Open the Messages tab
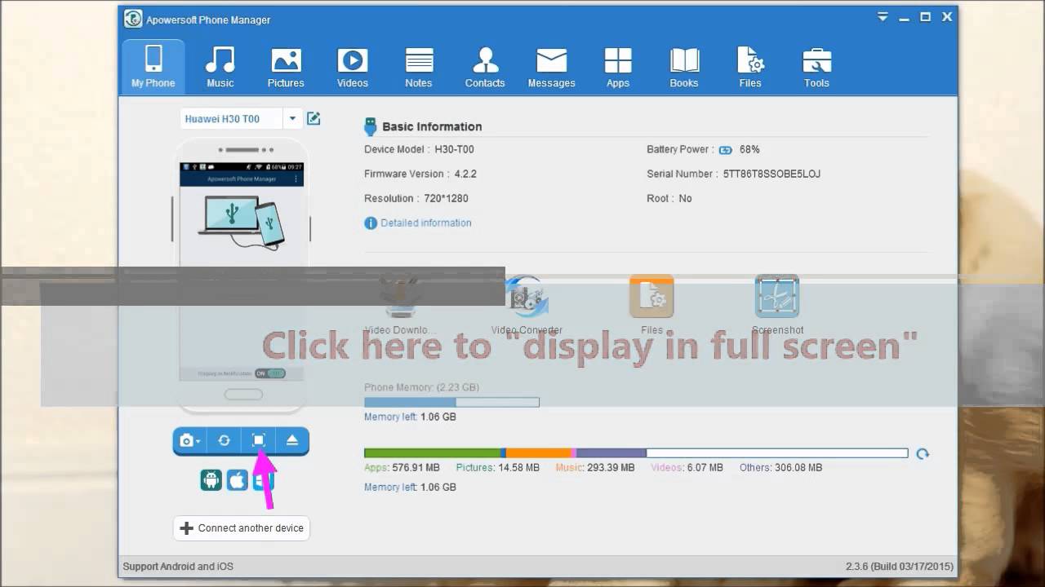The height and width of the screenshot is (587, 1045). point(552,66)
